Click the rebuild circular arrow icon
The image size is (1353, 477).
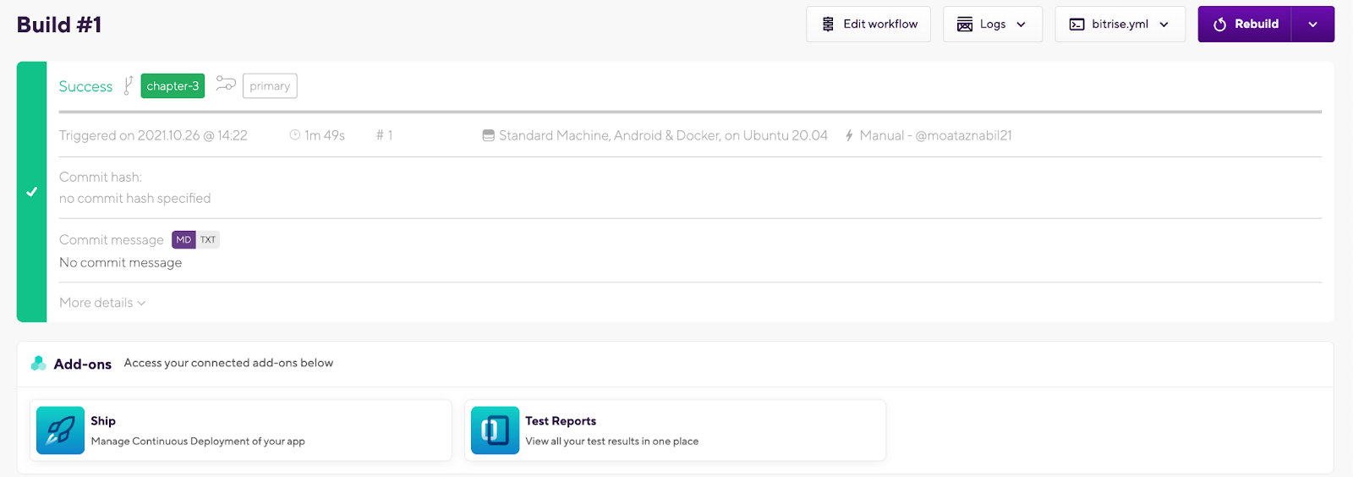(x=1220, y=25)
